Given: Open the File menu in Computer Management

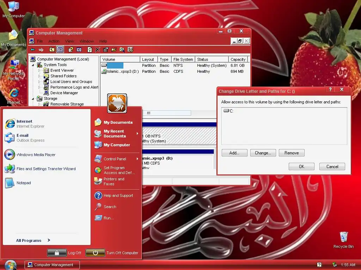Looking at the screenshot, I should tap(40, 41).
